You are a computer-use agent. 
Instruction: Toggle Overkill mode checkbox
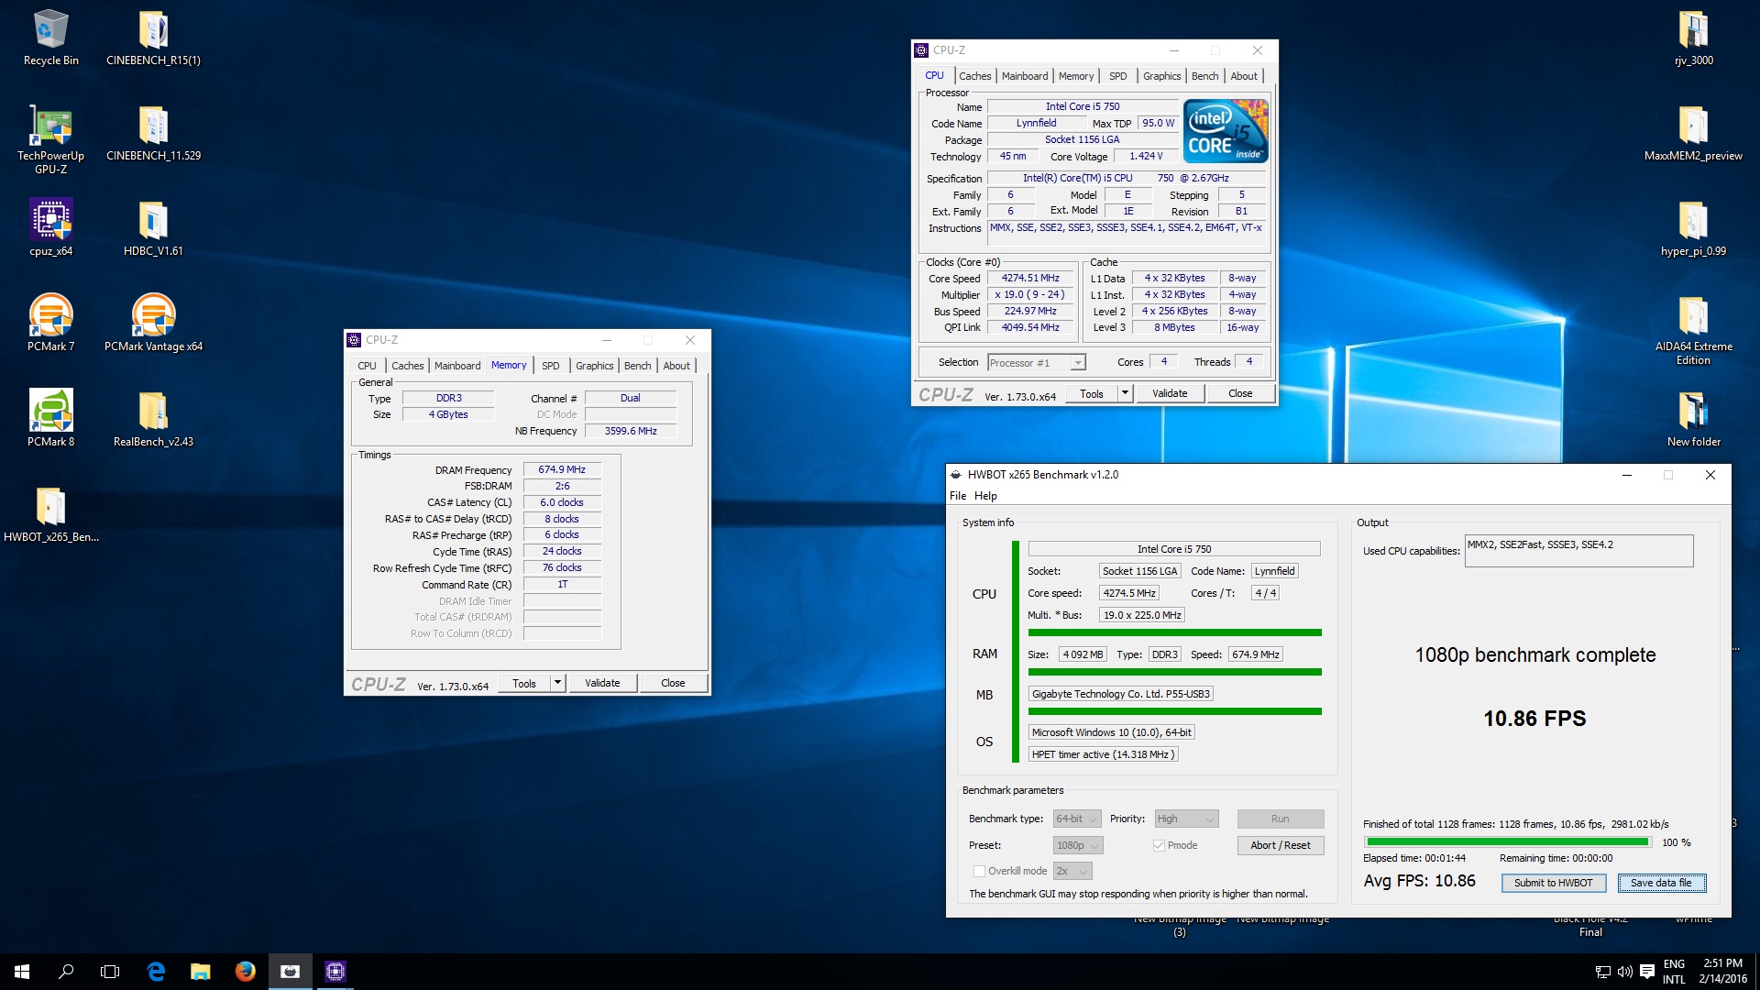coord(979,871)
